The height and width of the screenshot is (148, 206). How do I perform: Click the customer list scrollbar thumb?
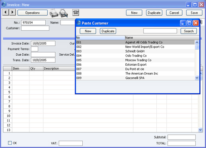point(197,47)
